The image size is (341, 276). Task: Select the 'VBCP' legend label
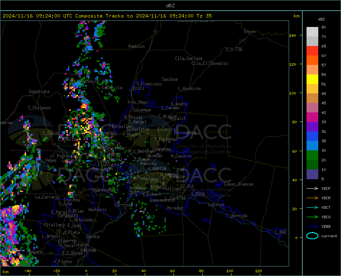[x=326, y=188]
